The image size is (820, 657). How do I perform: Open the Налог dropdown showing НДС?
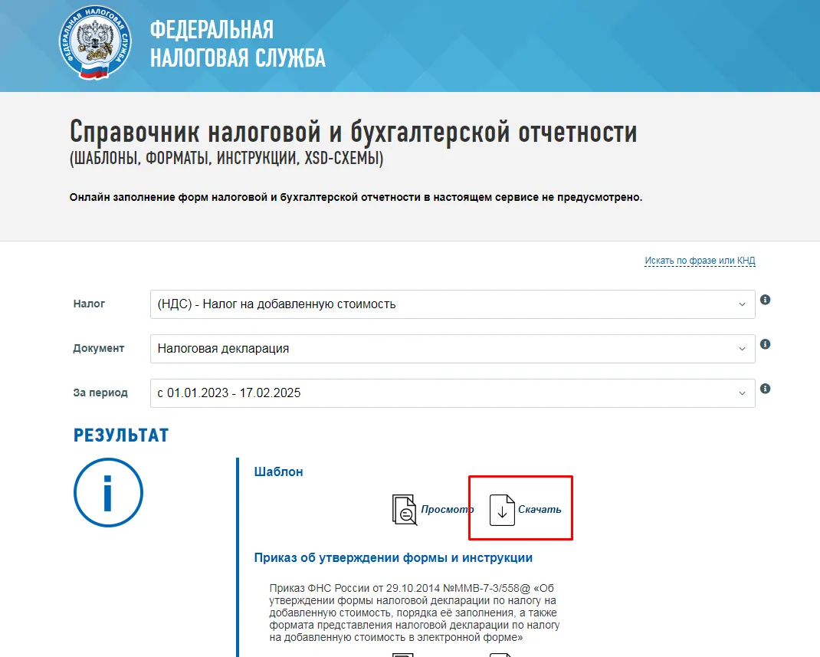tap(452, 304)
